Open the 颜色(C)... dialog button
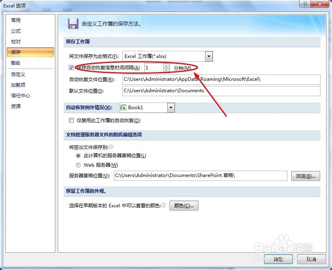The image size is (332, 270). 184,206
